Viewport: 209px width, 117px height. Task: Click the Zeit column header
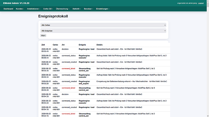(x=43, y=45)
